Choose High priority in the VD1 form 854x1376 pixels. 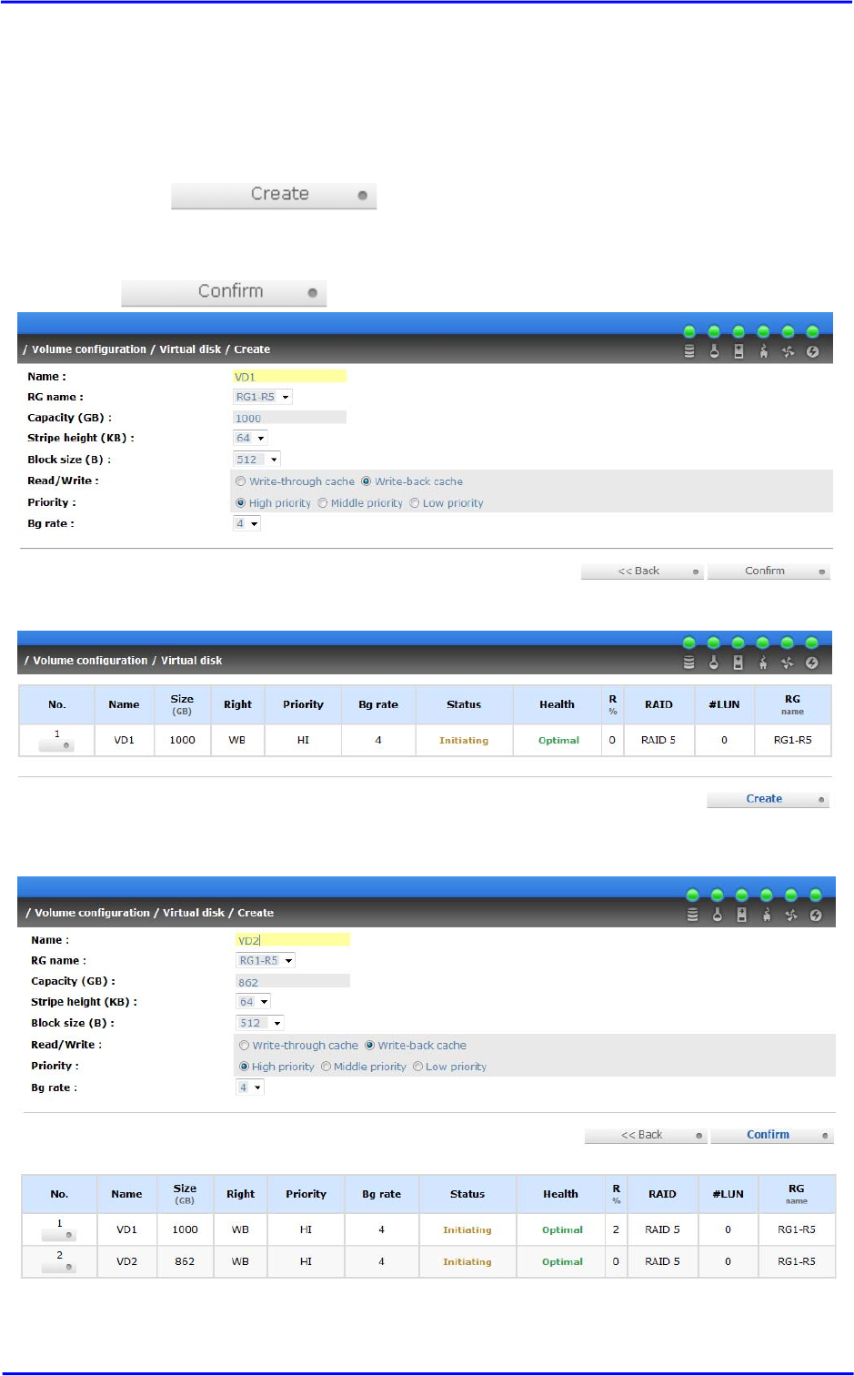(x=241, y=502)
